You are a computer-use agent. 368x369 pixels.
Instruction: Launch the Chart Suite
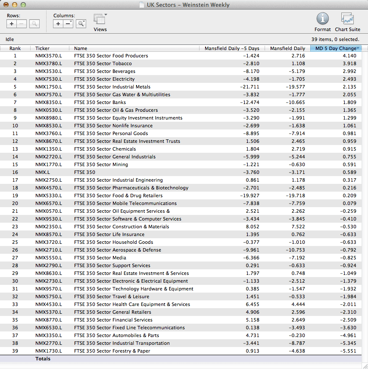click(x=347, y=19)
